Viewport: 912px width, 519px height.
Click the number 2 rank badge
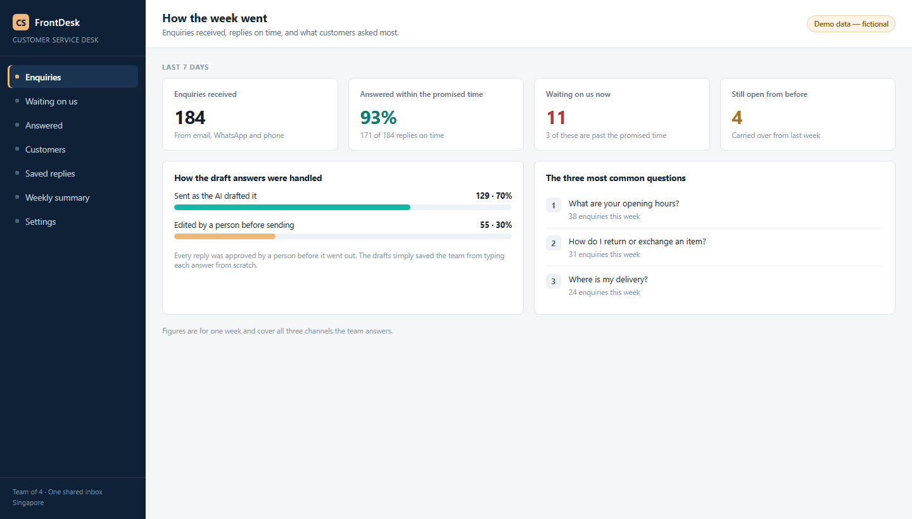(554, 243)
